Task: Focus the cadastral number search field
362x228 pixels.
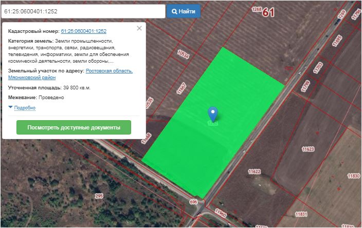Action: click(83, 11)
